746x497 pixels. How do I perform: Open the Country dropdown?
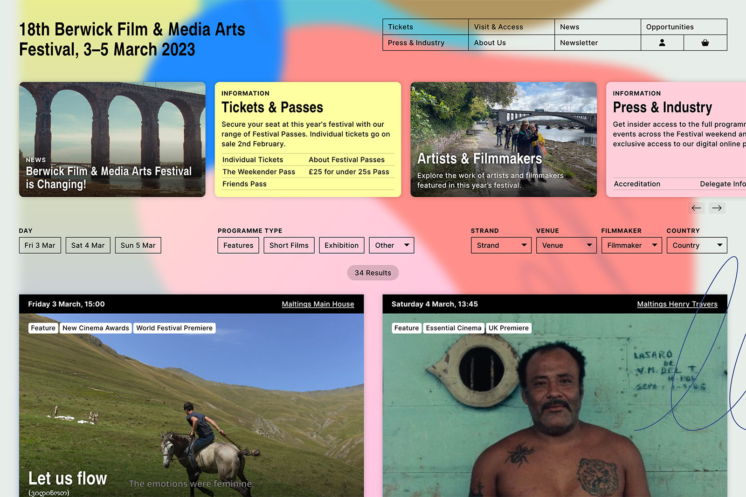coord(697,245)
